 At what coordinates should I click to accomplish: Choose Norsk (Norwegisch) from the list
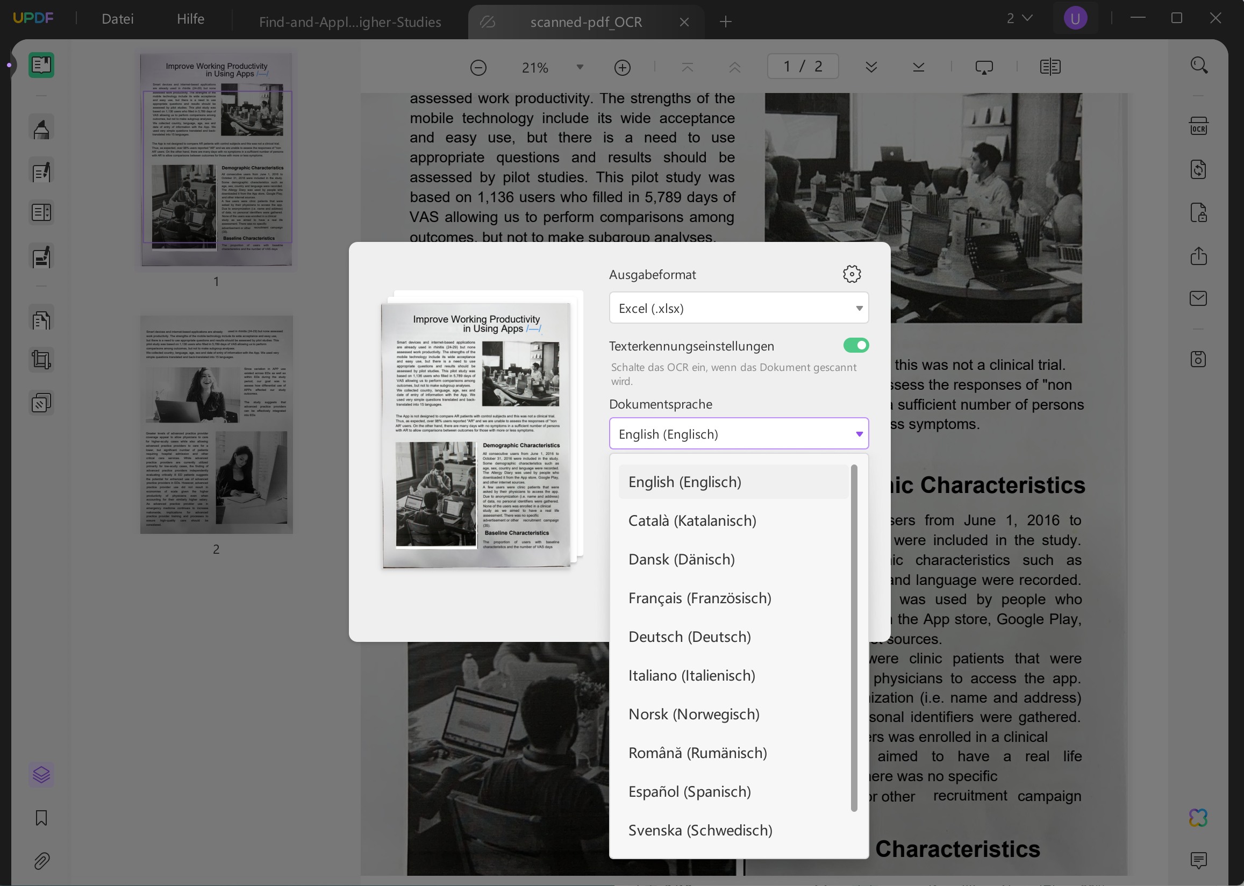tap(732, 714)
